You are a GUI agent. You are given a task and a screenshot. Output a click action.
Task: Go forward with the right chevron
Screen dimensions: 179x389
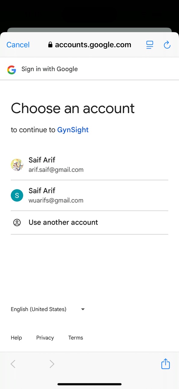pyautogui.click(x=52, y=364)
